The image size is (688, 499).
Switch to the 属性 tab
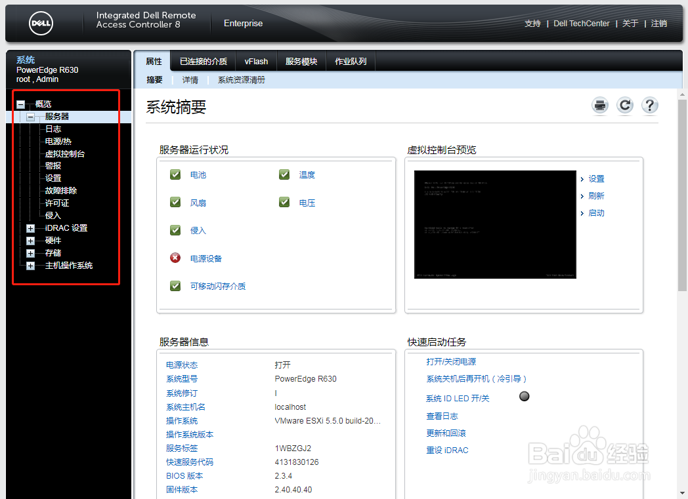click(x=154, y=62)
